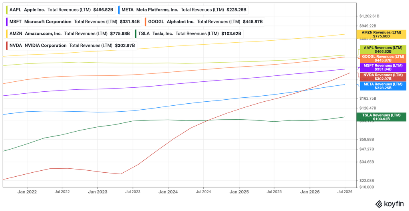This screenshot has height=211, width=409.
Task: Click the META Revenues (LTM) axis tag
Action: click(383, 86)
